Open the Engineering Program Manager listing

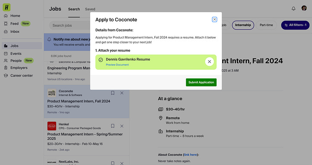coord(68,68)
